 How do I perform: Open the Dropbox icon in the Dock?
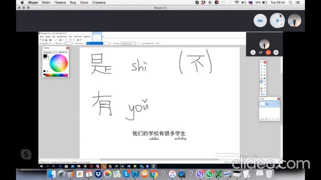coord(98,174)
